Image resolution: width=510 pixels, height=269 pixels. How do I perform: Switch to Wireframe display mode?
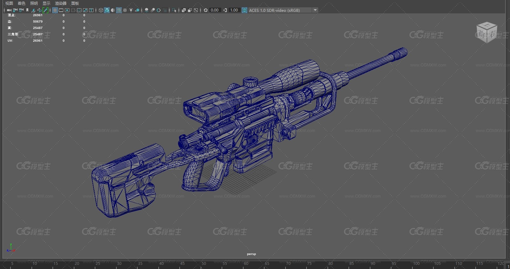(x=101, y=10)
